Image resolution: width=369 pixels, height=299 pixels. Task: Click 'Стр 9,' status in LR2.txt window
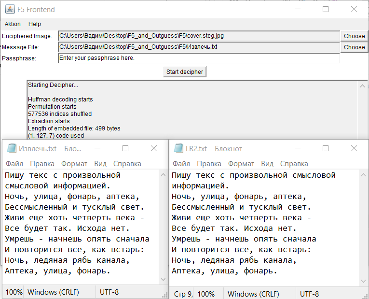183,294
